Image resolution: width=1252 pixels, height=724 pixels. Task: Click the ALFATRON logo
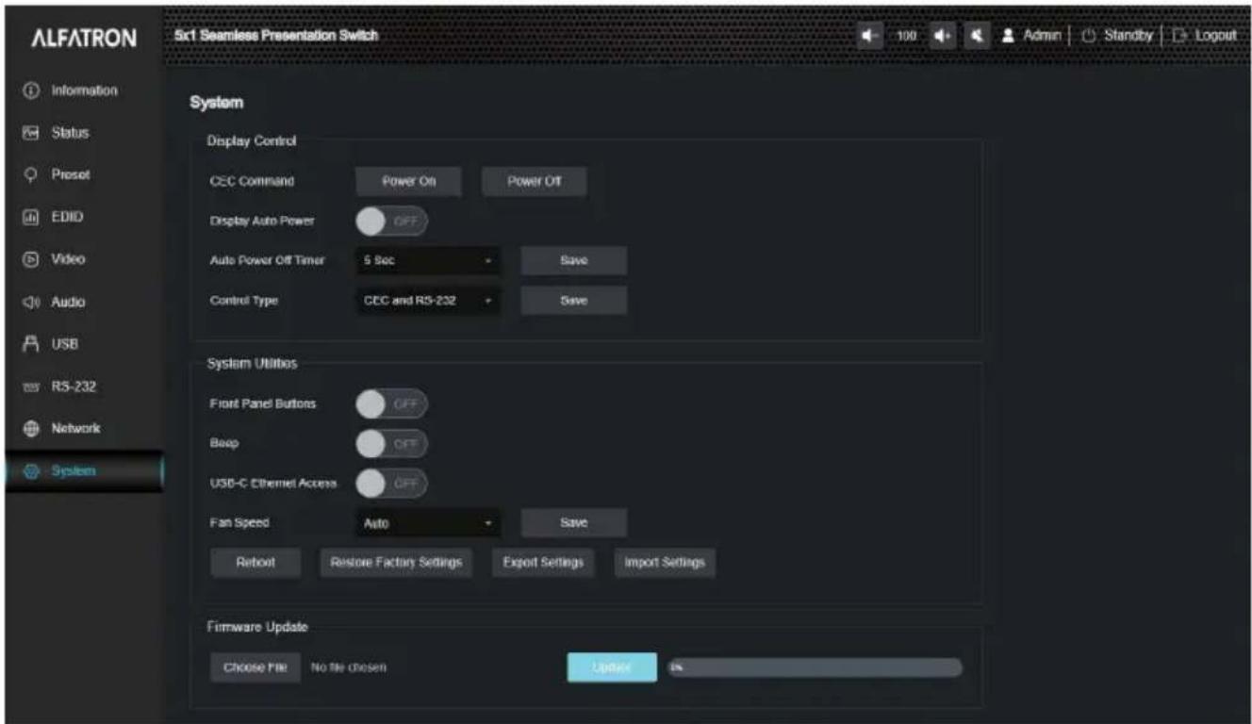[85, 39]
